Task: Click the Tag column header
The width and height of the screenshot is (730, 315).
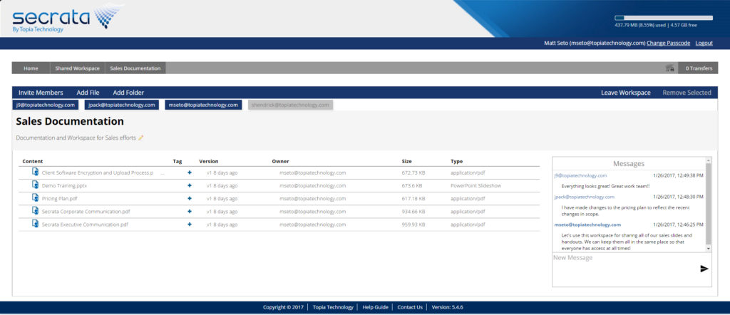Action: 178,162
